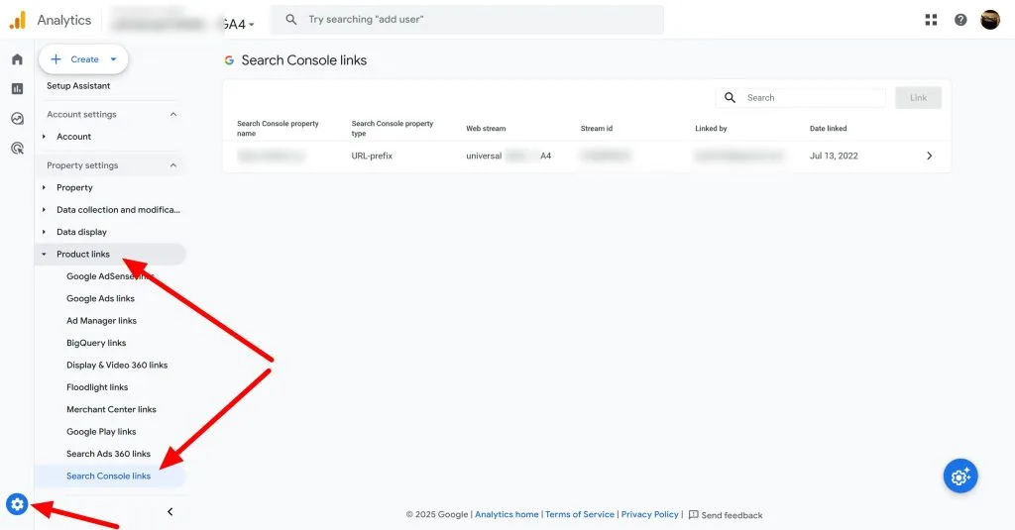Viewport: 1015px width, 530px height.
Task: Collapse the Property settings section
Action: point(173,165)
